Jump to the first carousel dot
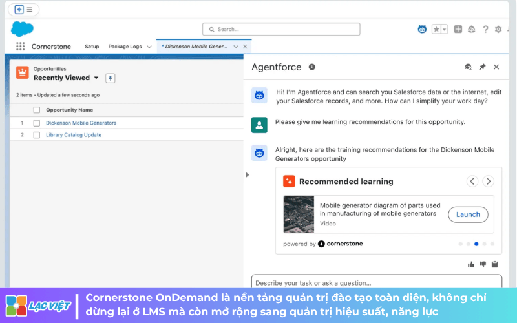The image size is (517, 323). [x=461, y=244]
